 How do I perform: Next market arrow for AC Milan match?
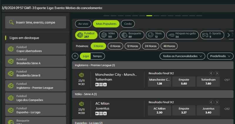[x=217, y=102]
